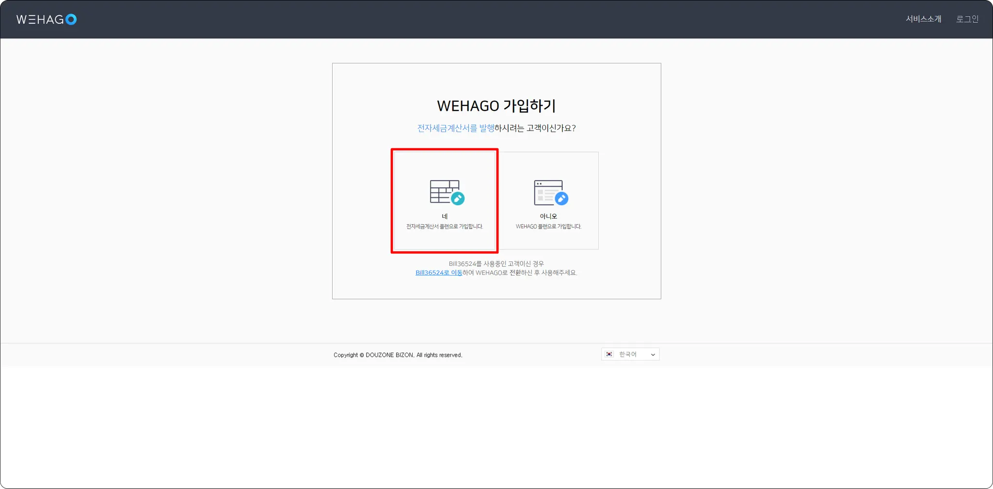
Task: Click the WEHAGO logo in header
Action: tap(47, 19)
